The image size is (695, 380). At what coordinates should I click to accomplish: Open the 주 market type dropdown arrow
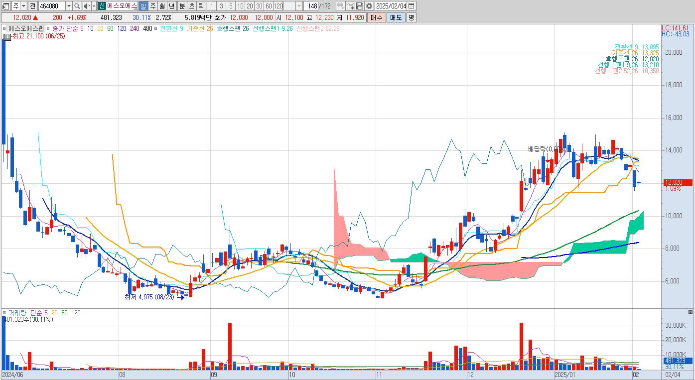pos(23,6)
